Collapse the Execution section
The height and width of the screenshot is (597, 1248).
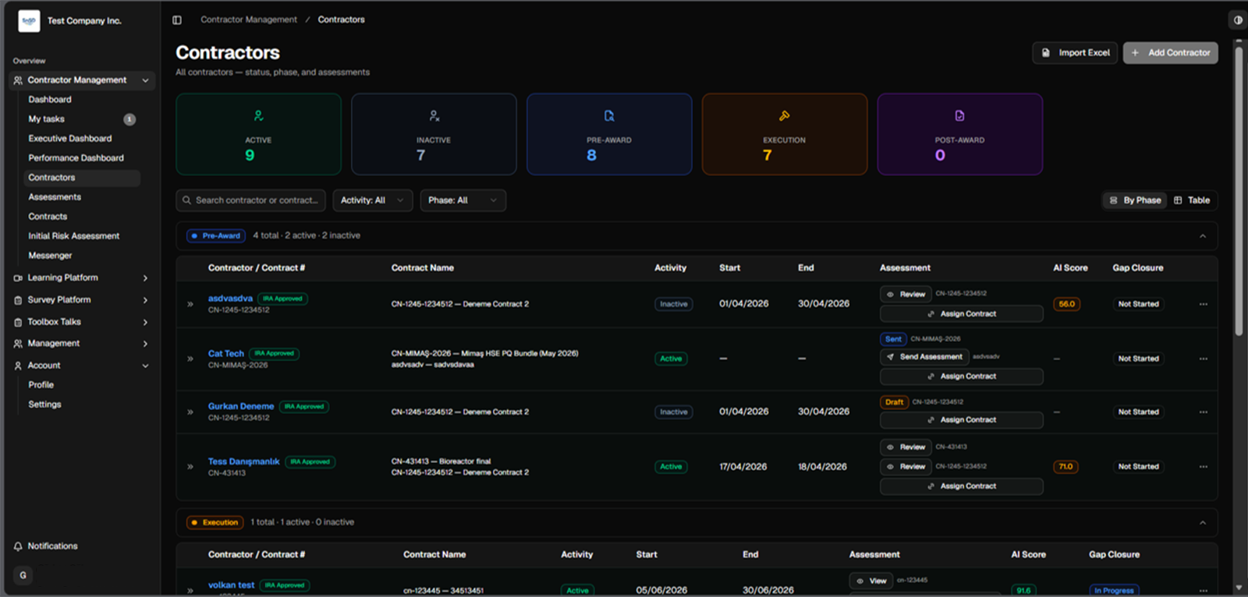pos(1203,523)
